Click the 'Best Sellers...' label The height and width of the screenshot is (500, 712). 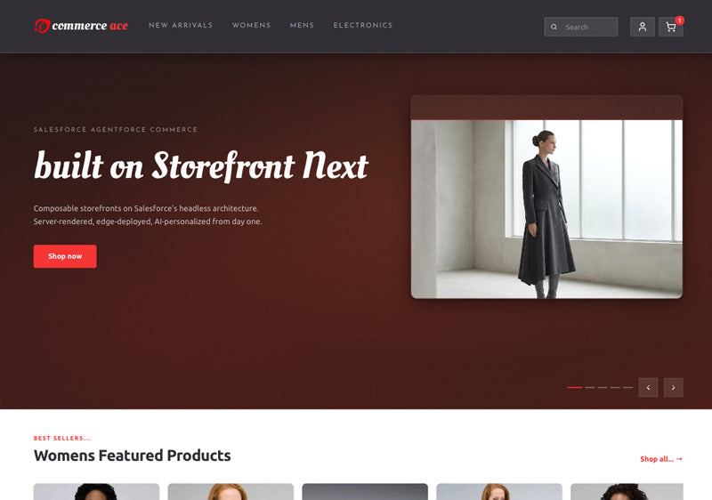(61, 439)
